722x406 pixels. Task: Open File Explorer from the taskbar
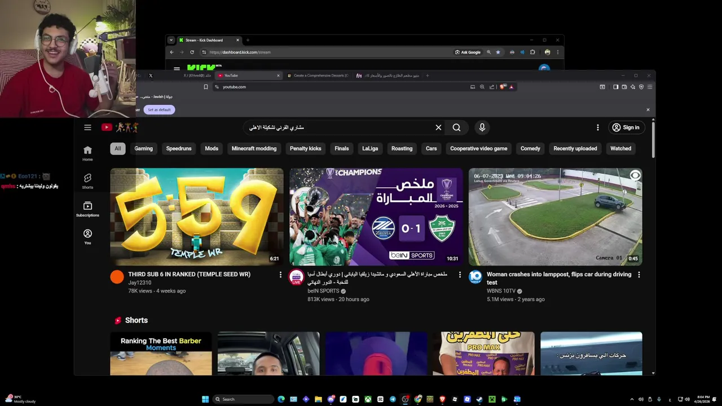pyautogui.click(x=318, y=399)
